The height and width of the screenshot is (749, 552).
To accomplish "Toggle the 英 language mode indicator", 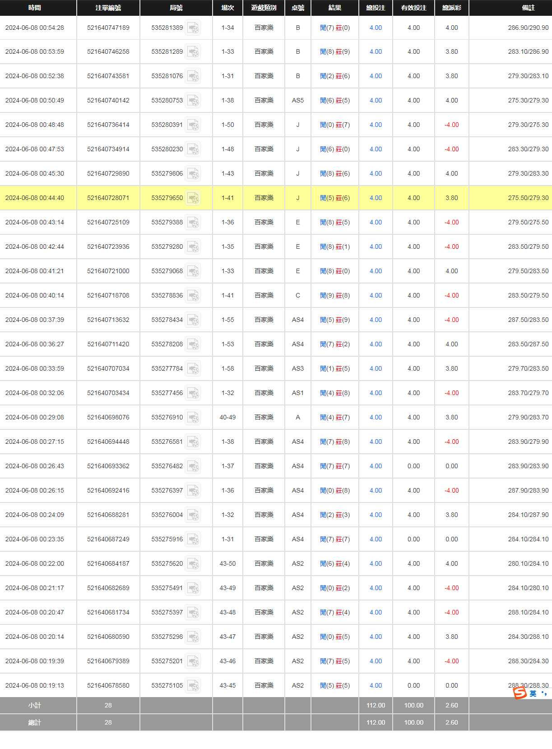I will click(533, 693).
